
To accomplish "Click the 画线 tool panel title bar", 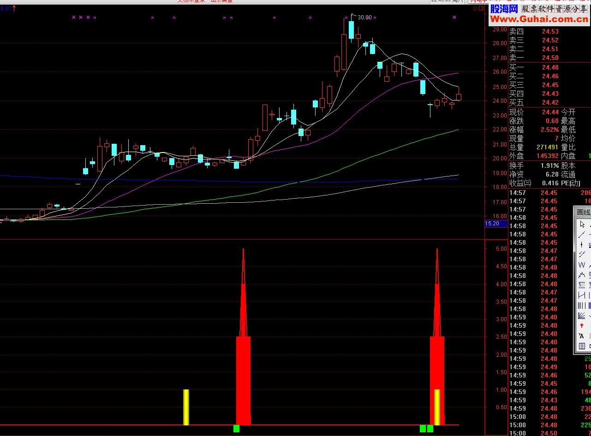I will click(x=583, y=212).
